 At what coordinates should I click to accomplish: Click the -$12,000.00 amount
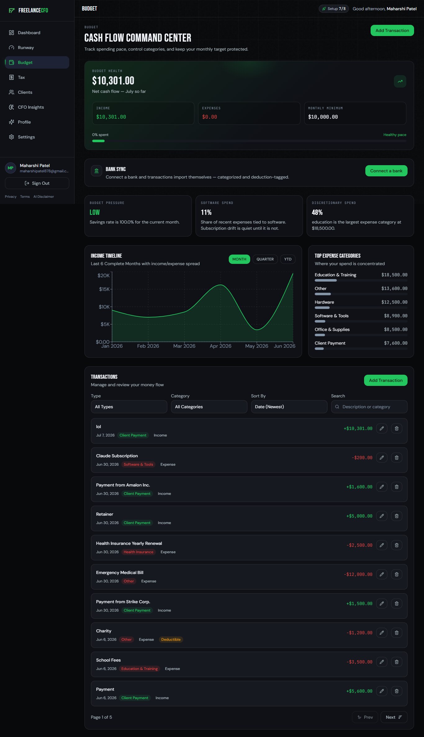[358, 574]
